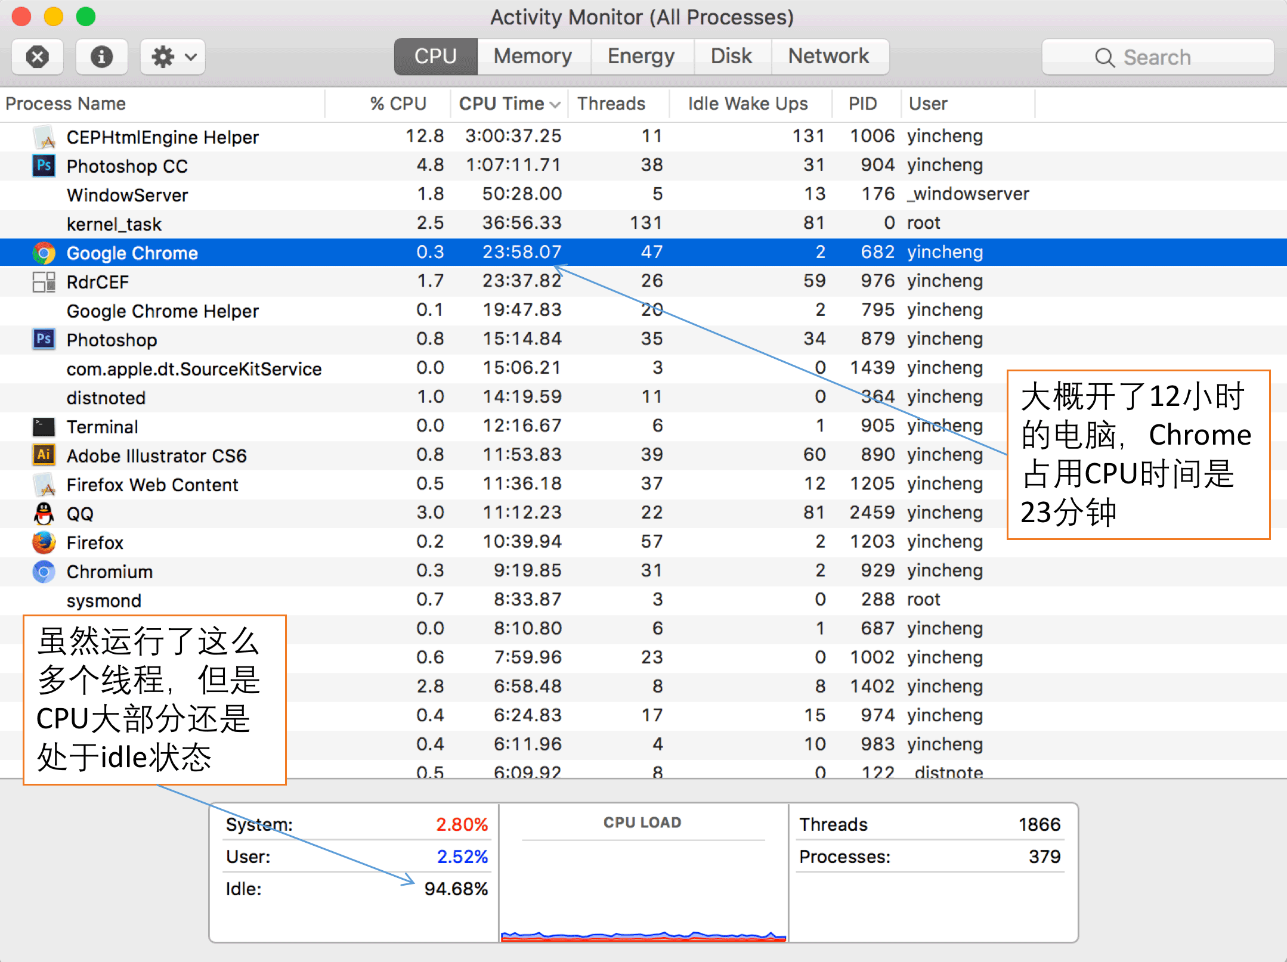Click the Chromium icon in list
1287x962 pixels.
tap(44, 572)
